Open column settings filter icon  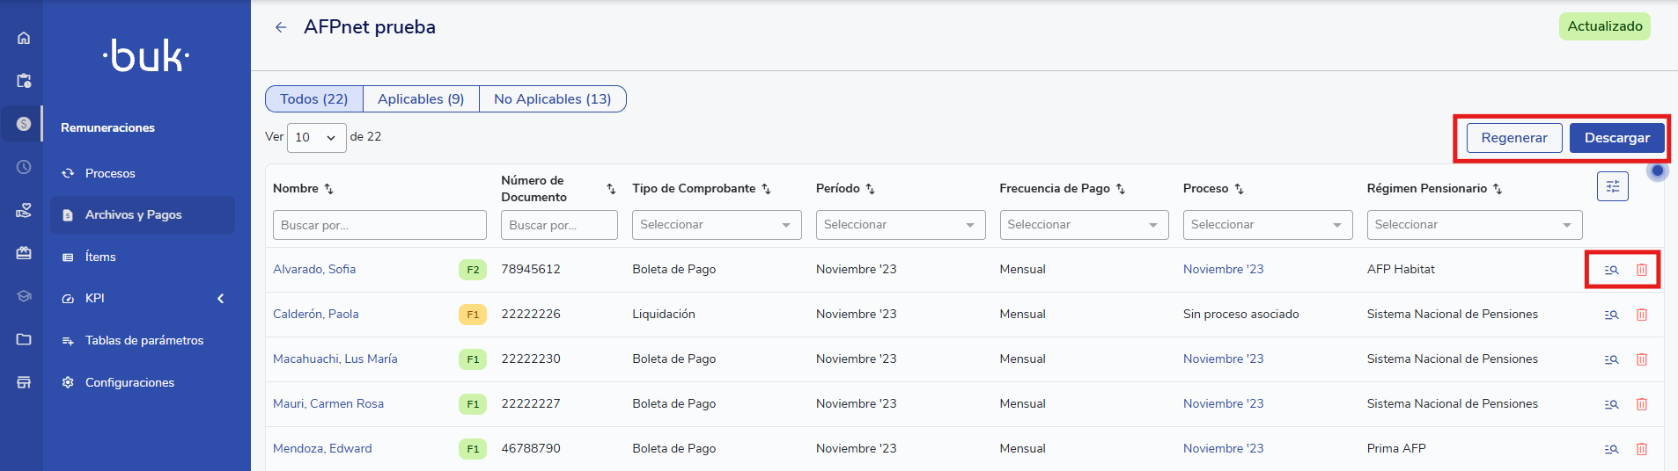[1612, 186]
